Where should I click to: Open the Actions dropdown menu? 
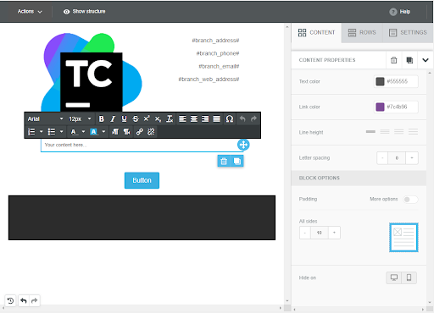tap(30, 12)
